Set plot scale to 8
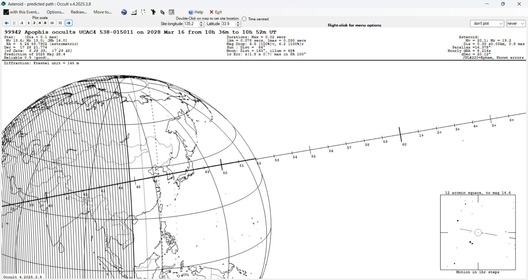This screenshot has height=280, width=528. click(x=45, y=23)
